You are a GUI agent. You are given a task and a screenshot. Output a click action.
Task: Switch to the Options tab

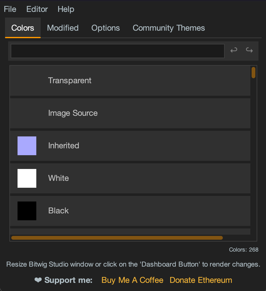click(x=105, y=28)
